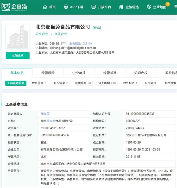Click taxpayer ID value in the 纳税人识别号 row

[x=140, y=114]
